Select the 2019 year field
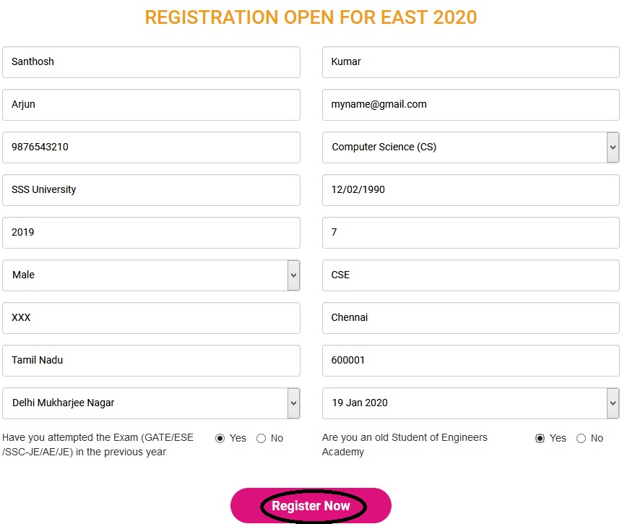The image size is (622, 524). click(x=151, y=233)
